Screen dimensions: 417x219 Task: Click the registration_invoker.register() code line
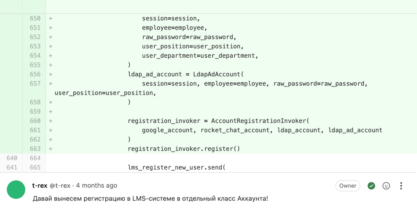184,149
